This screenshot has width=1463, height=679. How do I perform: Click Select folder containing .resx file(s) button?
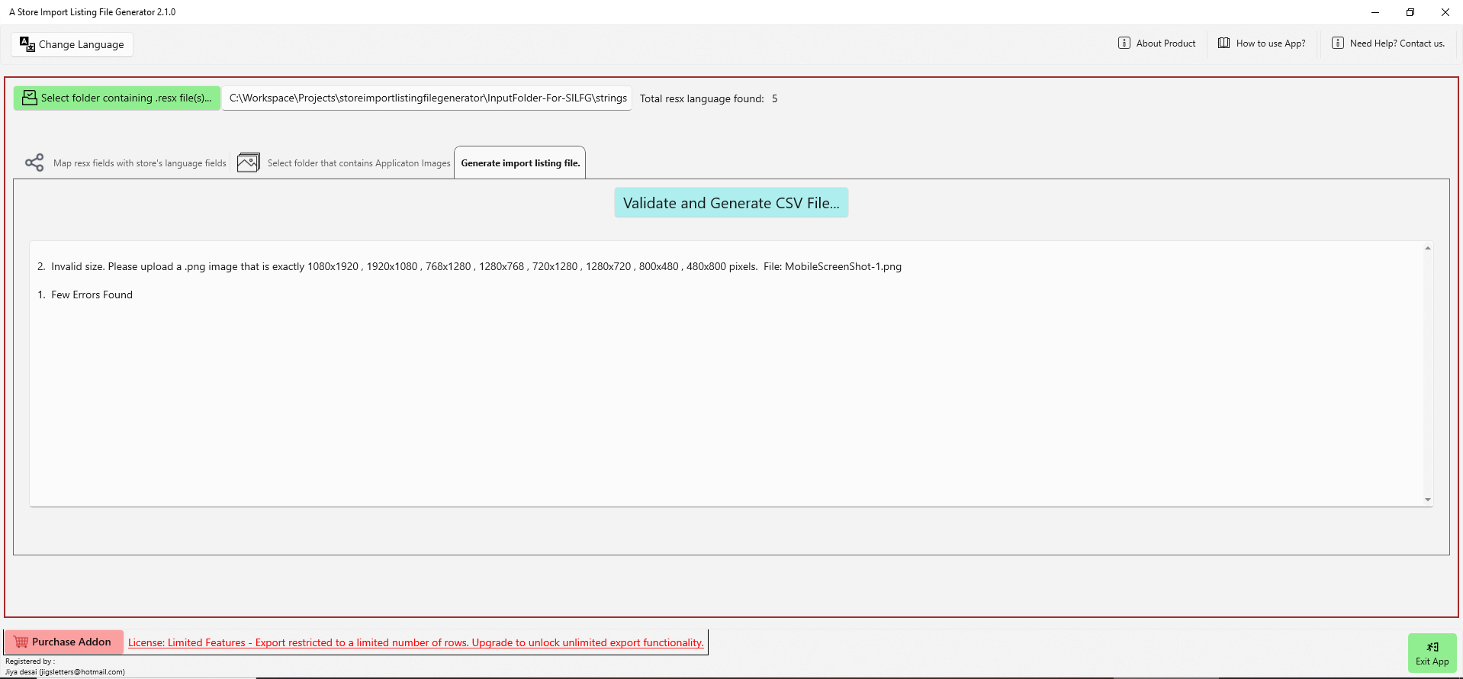(117, 98)
